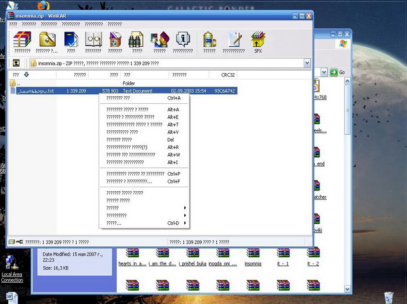Click the Comment notepad toolbar icon

click(x=234, y=42)
